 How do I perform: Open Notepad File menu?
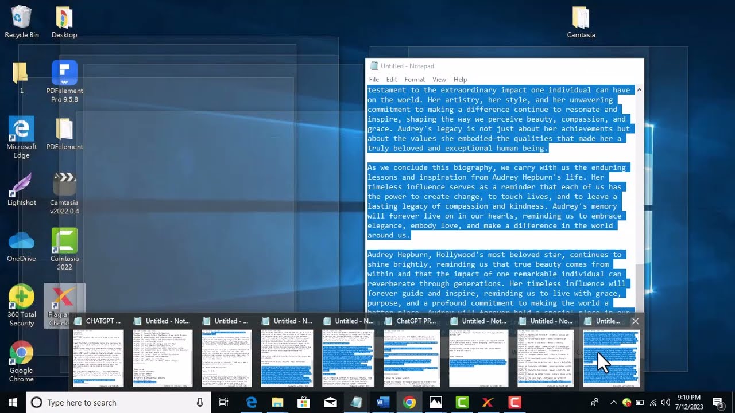click(374, 80)
